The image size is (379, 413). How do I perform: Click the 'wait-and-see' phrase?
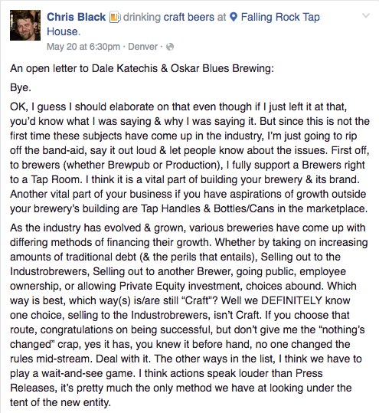[x=72, y=373]
